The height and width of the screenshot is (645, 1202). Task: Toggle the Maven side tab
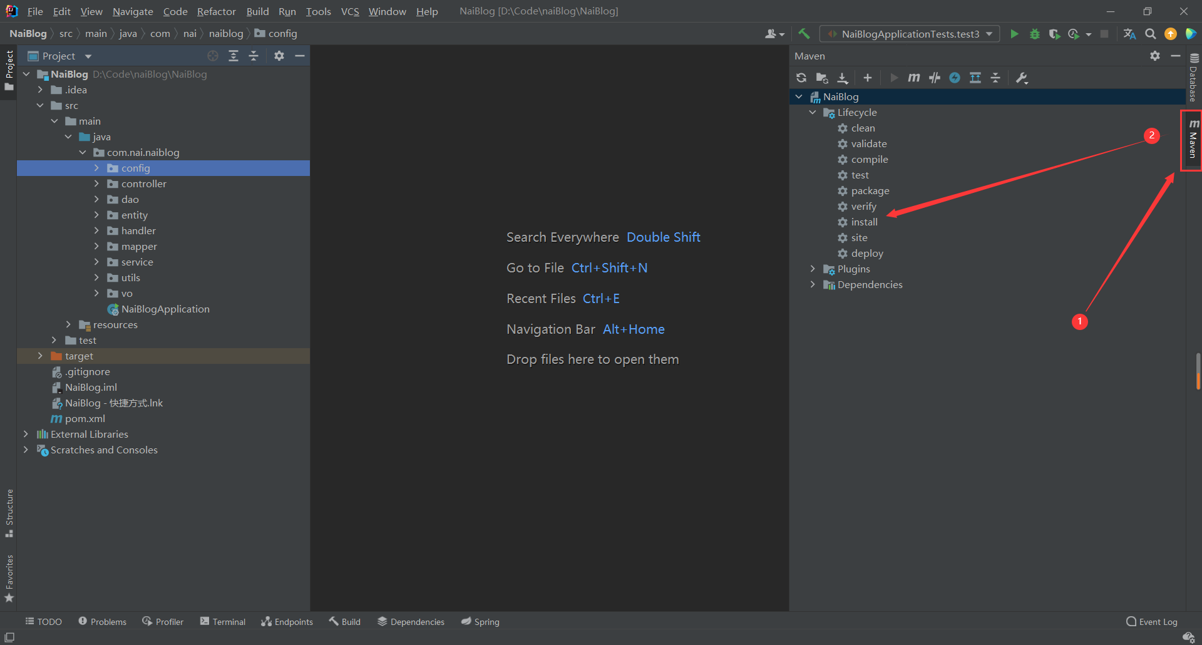1193,140
